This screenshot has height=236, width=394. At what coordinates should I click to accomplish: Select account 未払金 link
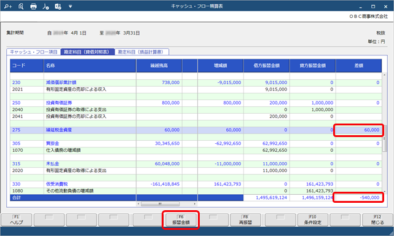tap(52, 163)
